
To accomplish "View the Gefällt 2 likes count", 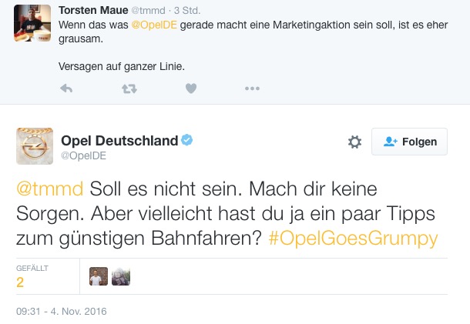I will pyautogui.click(x=32, y=276).
